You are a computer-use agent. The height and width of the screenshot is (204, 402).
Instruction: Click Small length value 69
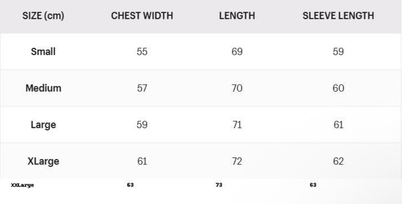[237, 52]
